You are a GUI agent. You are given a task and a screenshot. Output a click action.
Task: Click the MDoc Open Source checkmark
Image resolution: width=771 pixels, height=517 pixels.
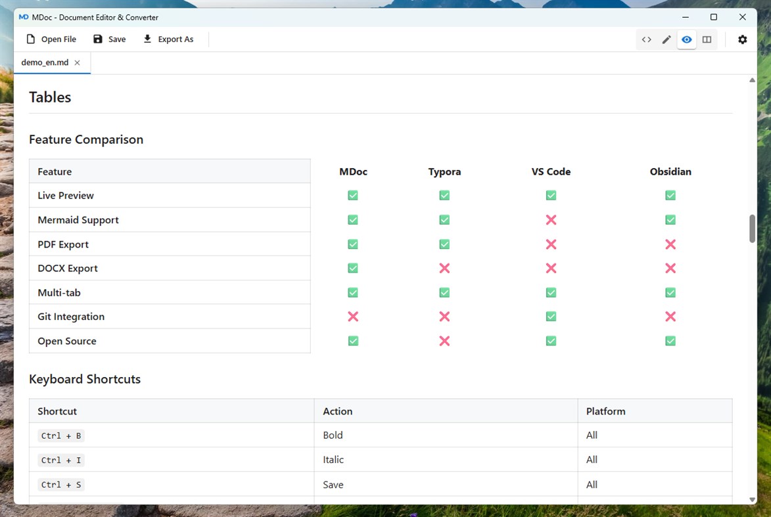[353, 341]
